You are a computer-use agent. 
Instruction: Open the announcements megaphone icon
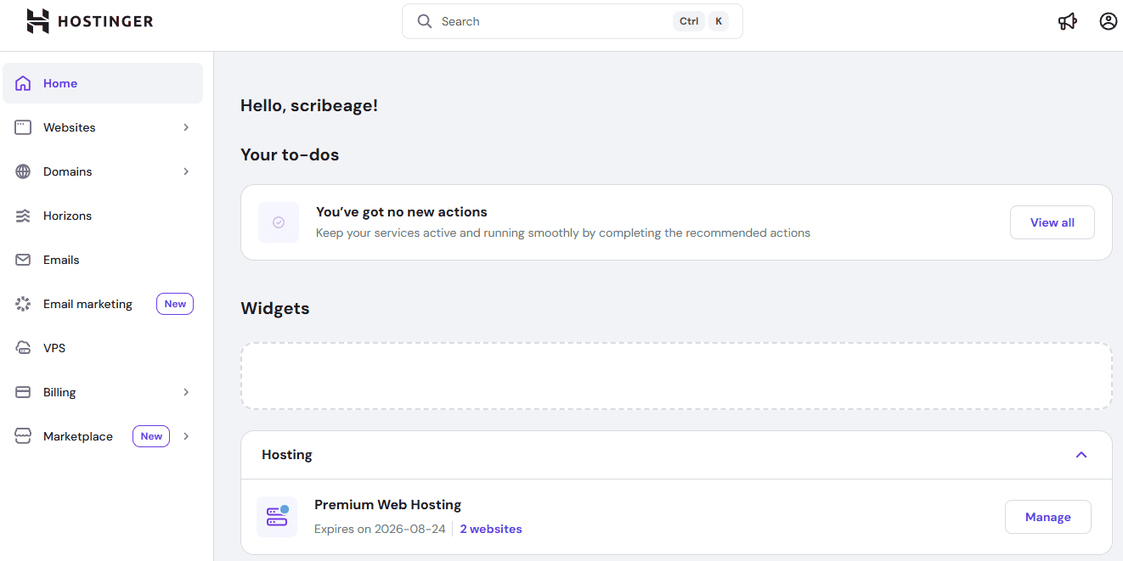coord(1068,21)
